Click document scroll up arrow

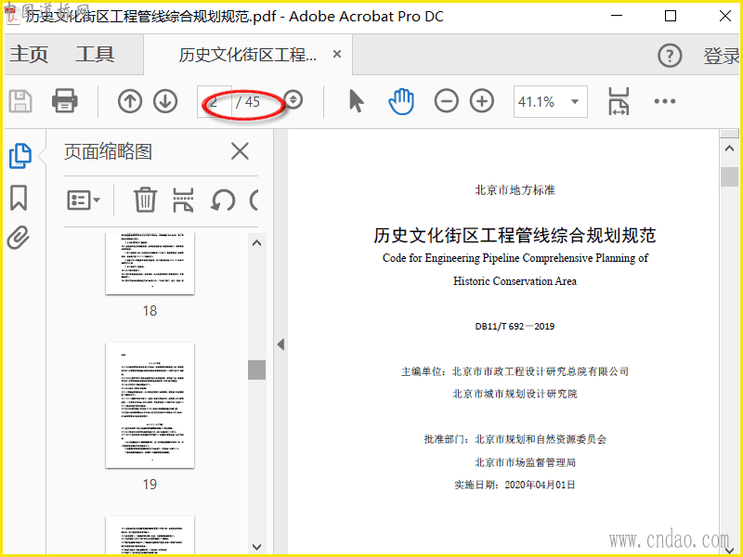click(729, 149)
